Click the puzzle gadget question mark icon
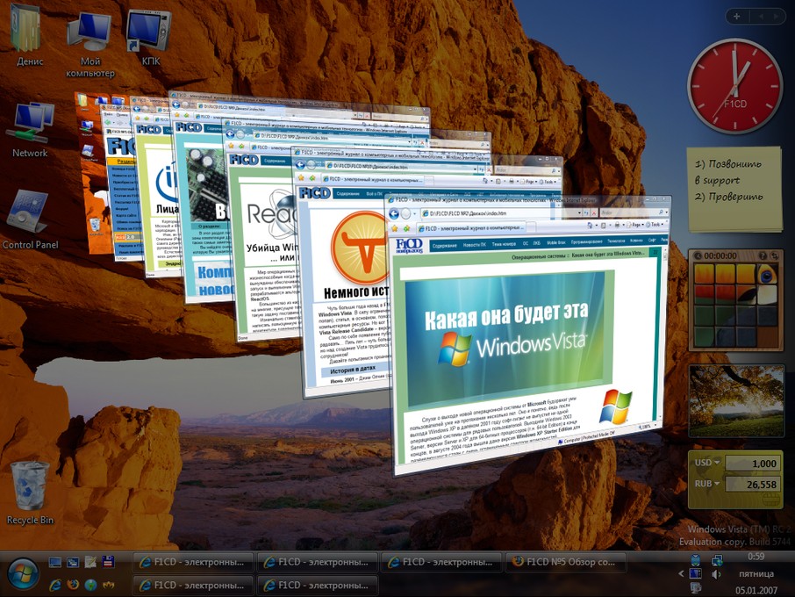This screenshot has width=795, height=597. 763,256
